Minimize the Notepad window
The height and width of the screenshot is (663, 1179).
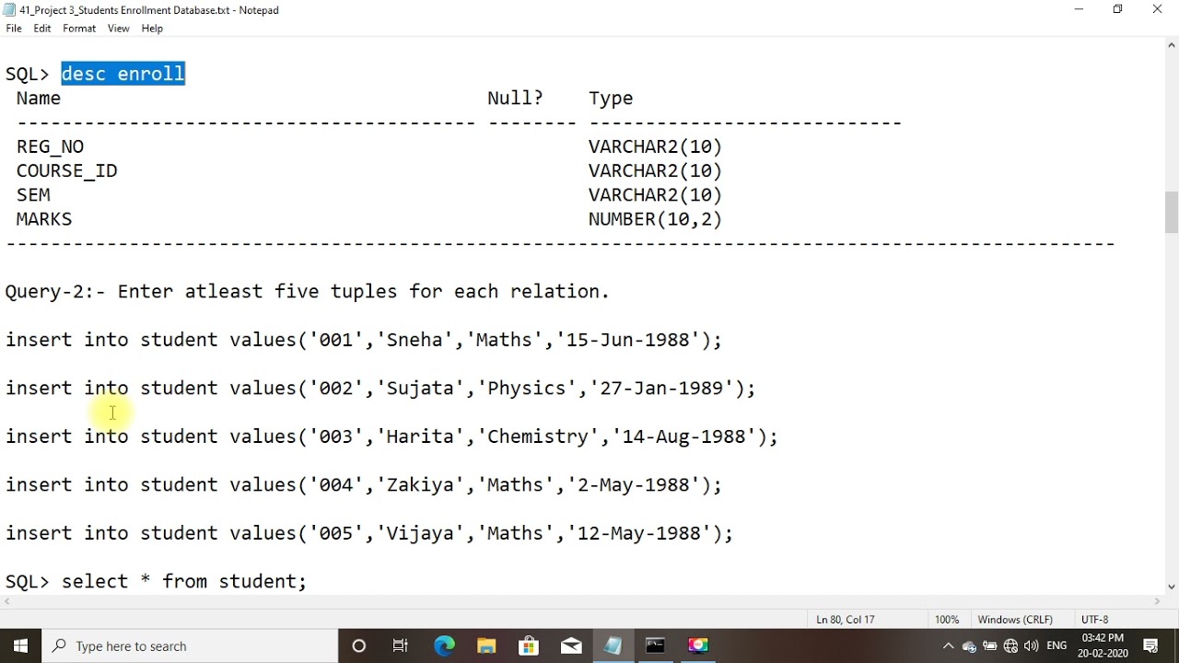click(x=1079, y=9)
